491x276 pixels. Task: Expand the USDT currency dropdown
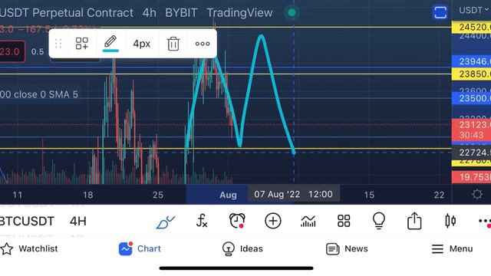(x=473, y=10)
